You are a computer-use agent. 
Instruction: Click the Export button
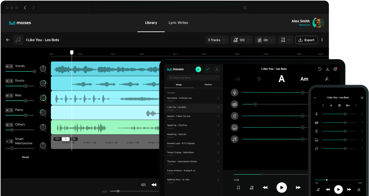(x=306, y=40)
